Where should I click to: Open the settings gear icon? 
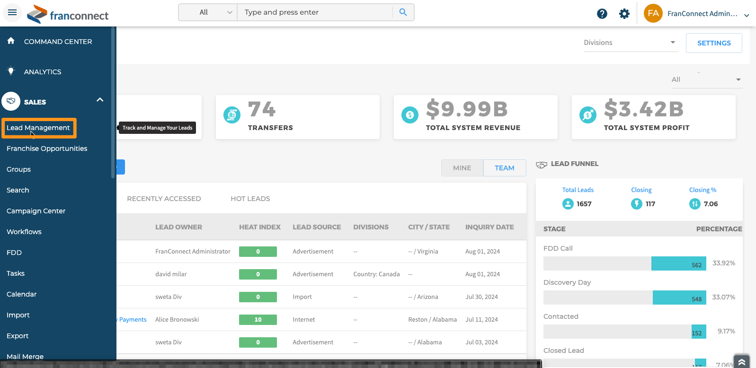pos(624,14)
